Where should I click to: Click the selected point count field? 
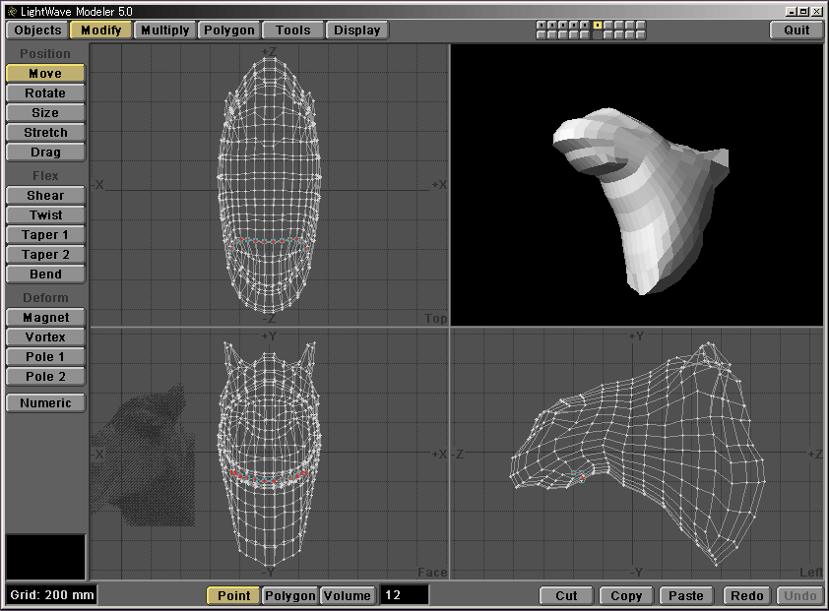click(405, 595)
